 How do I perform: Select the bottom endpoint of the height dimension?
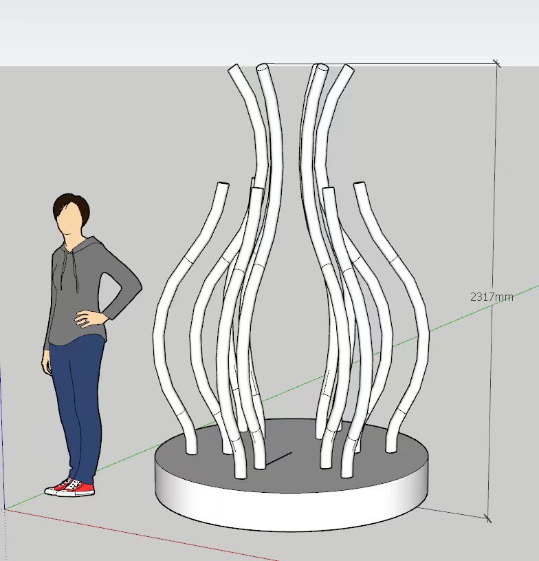click(x=488, y=518)
